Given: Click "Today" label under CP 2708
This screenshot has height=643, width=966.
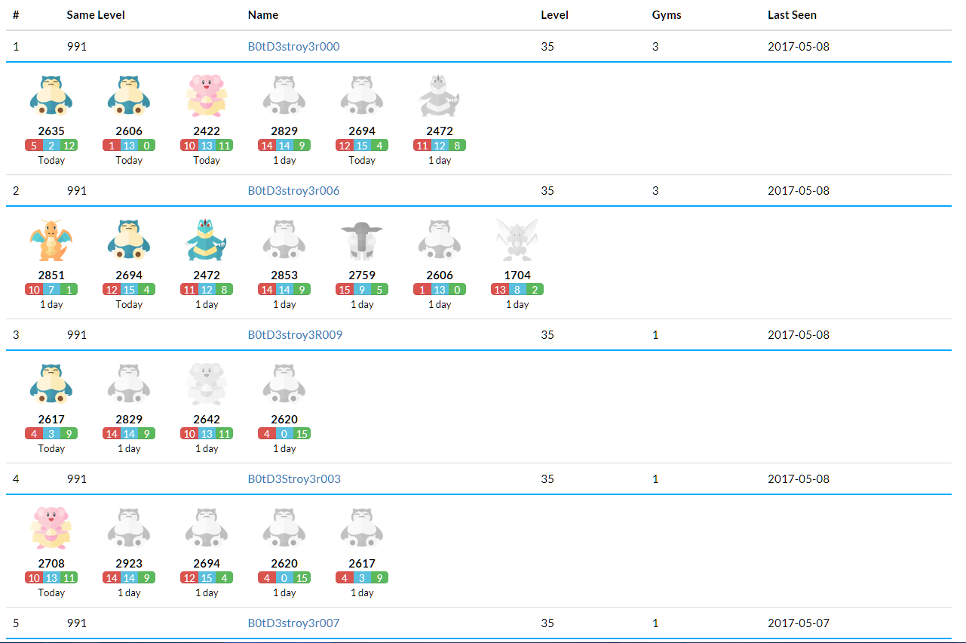Looking at the screenshot, I should (51, 592).
